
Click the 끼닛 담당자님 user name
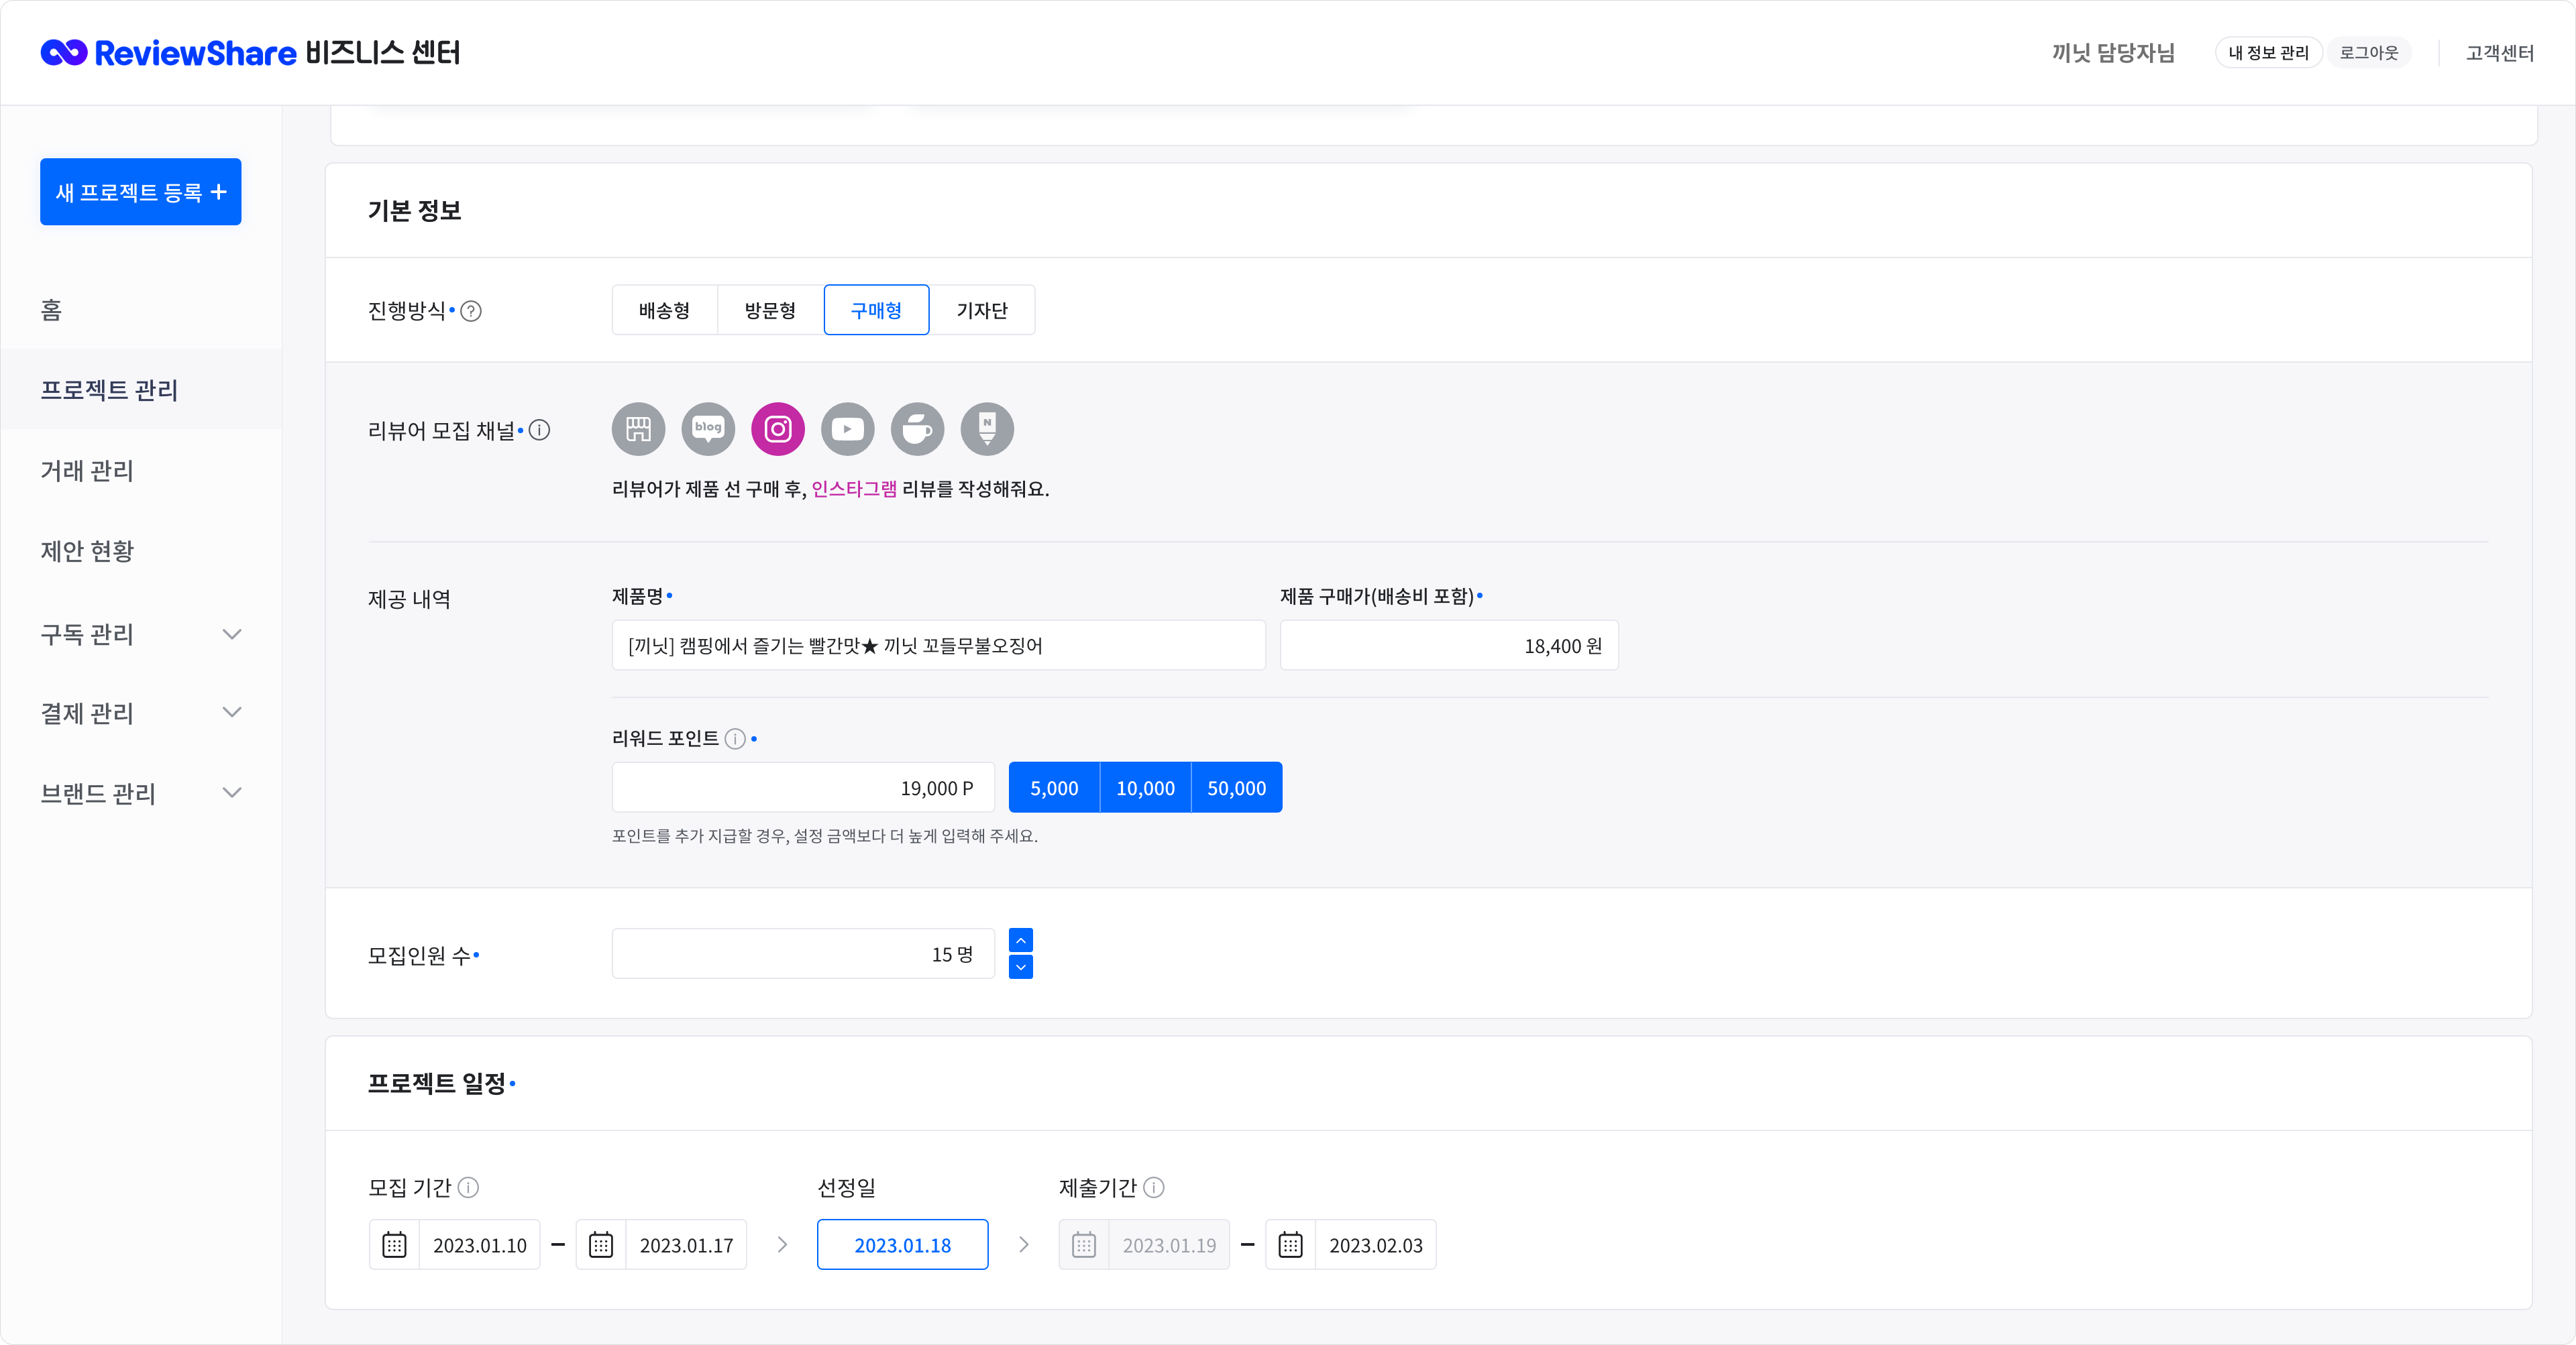[2113, 53]
